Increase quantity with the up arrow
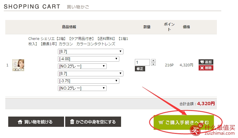The image size is (238, 138). click(153, 60)
